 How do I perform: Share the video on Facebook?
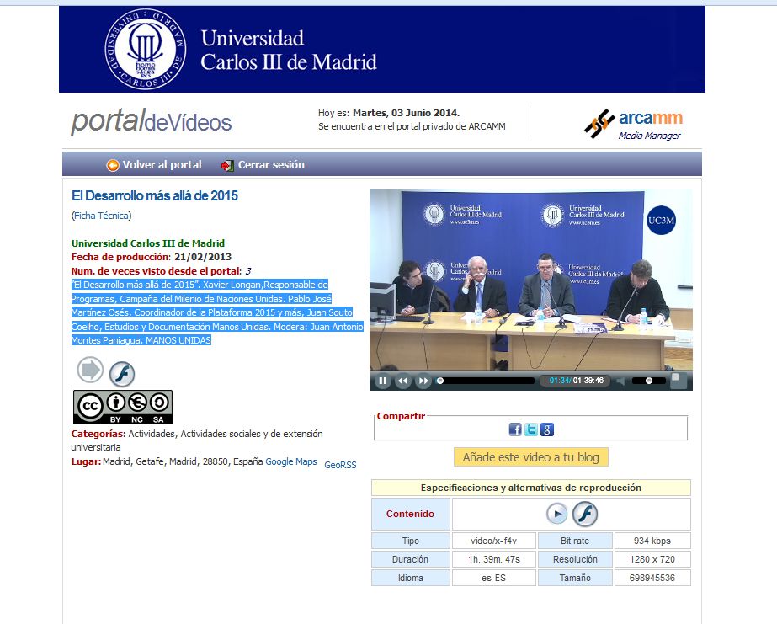pyautogui.click(x=515, y=429)
